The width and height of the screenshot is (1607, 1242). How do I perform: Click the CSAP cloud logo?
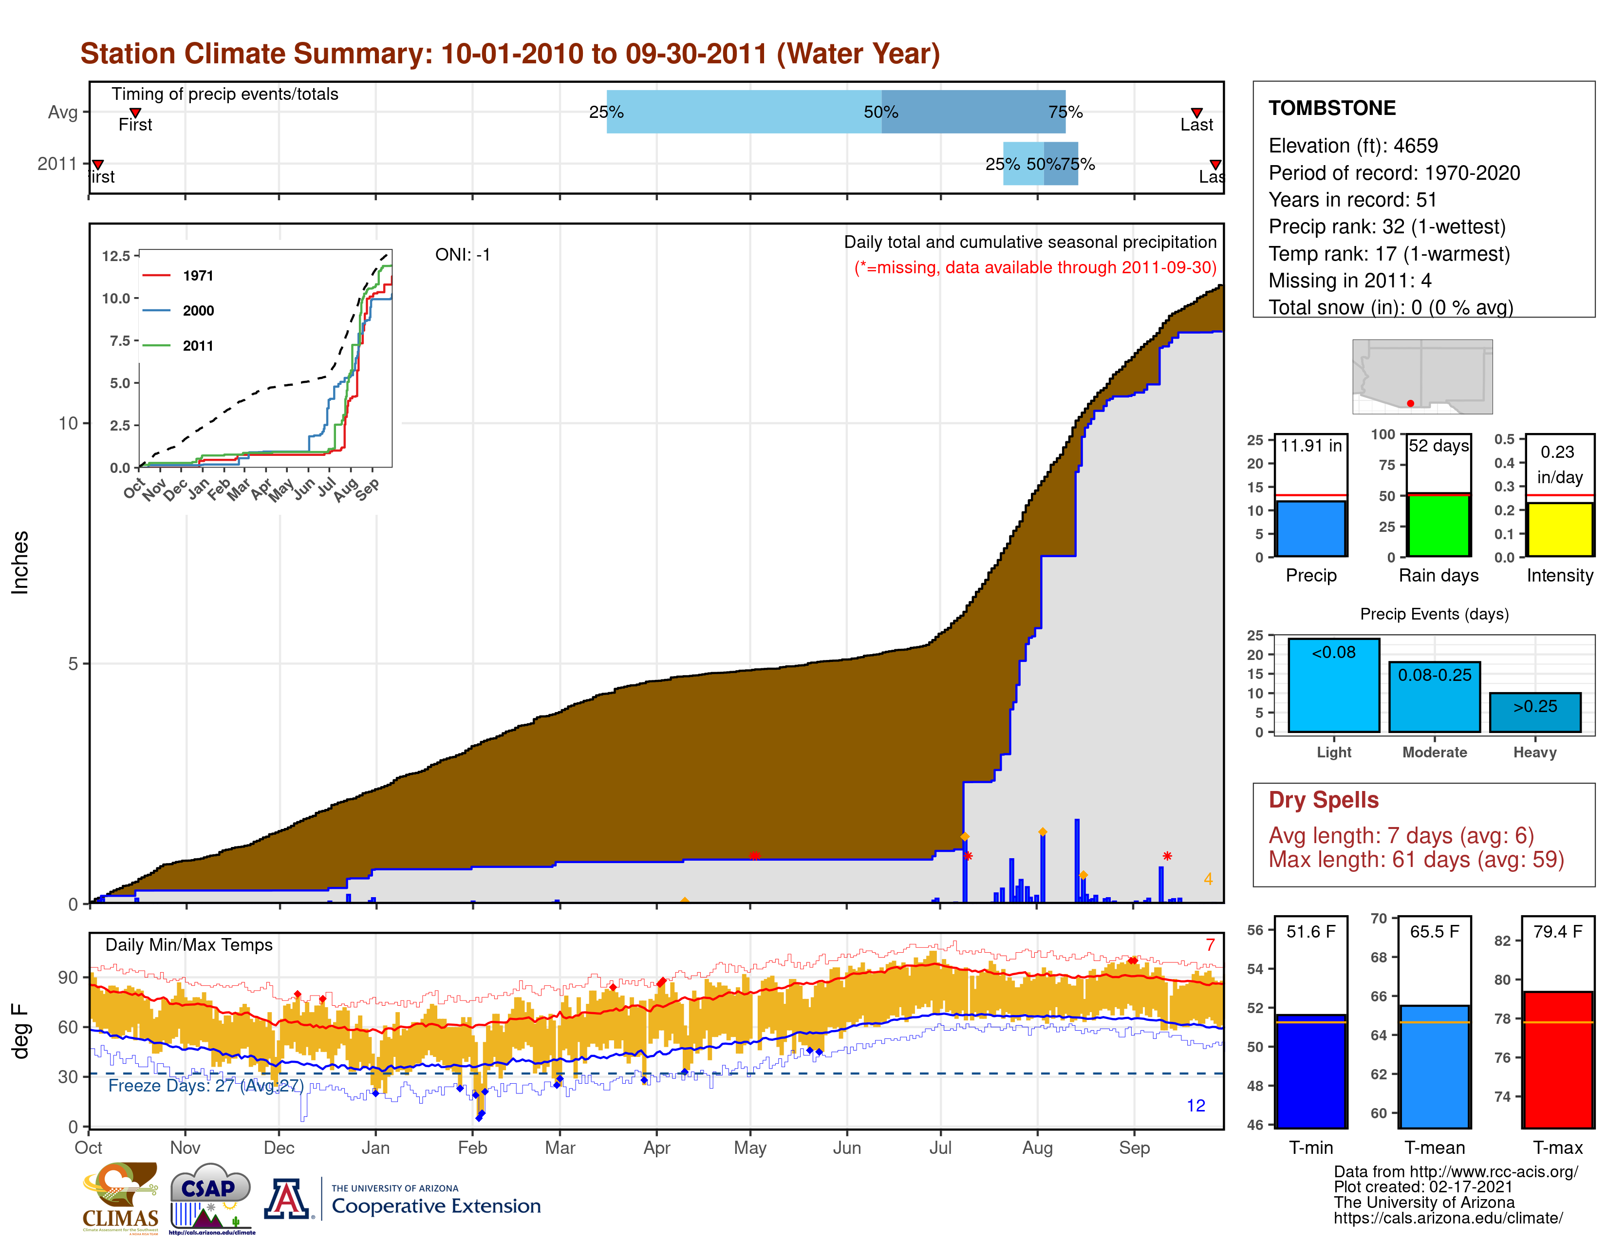212,1198
